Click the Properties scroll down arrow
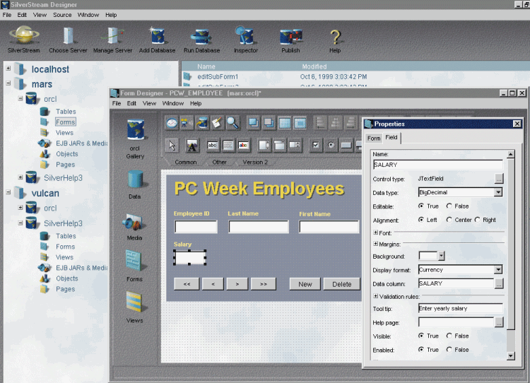The width and height of the screenshot is (530, 383). [x=511, y=355]
